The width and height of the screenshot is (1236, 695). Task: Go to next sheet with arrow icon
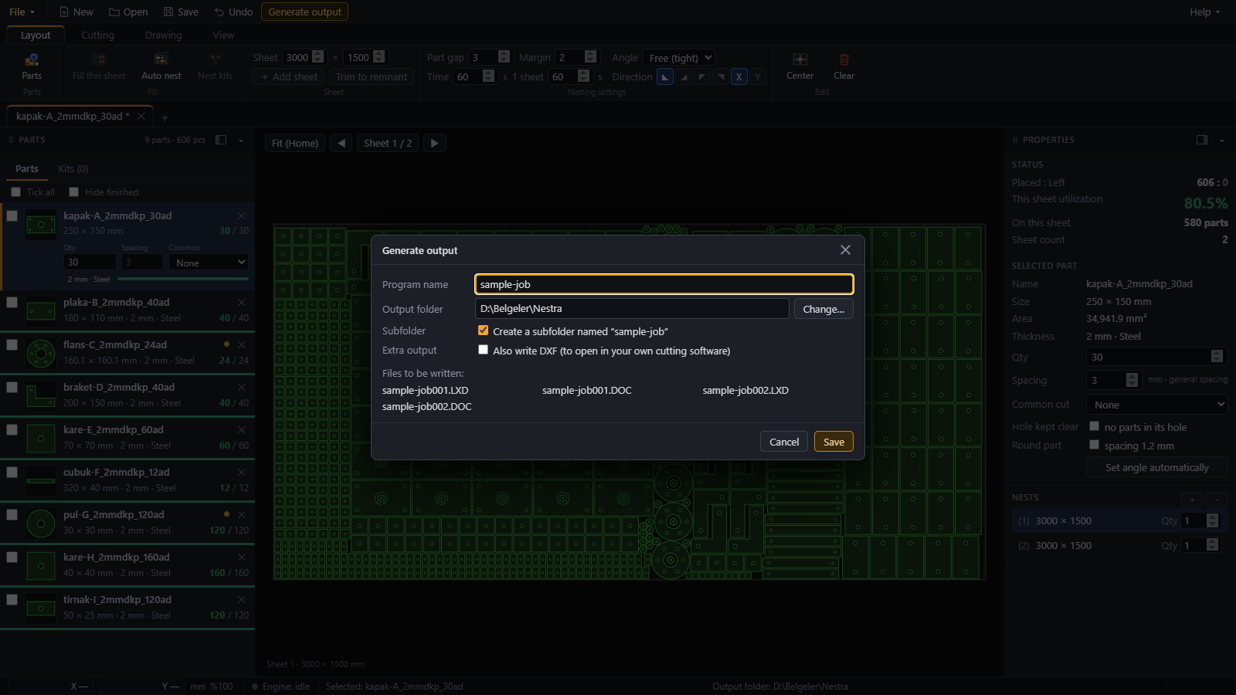click(x=435, y=143)
